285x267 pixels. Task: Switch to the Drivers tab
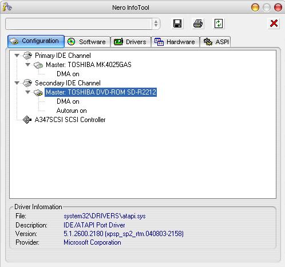(130, 42)
